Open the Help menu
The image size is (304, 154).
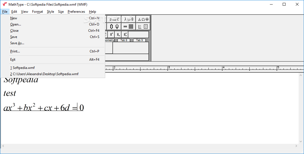92,12
